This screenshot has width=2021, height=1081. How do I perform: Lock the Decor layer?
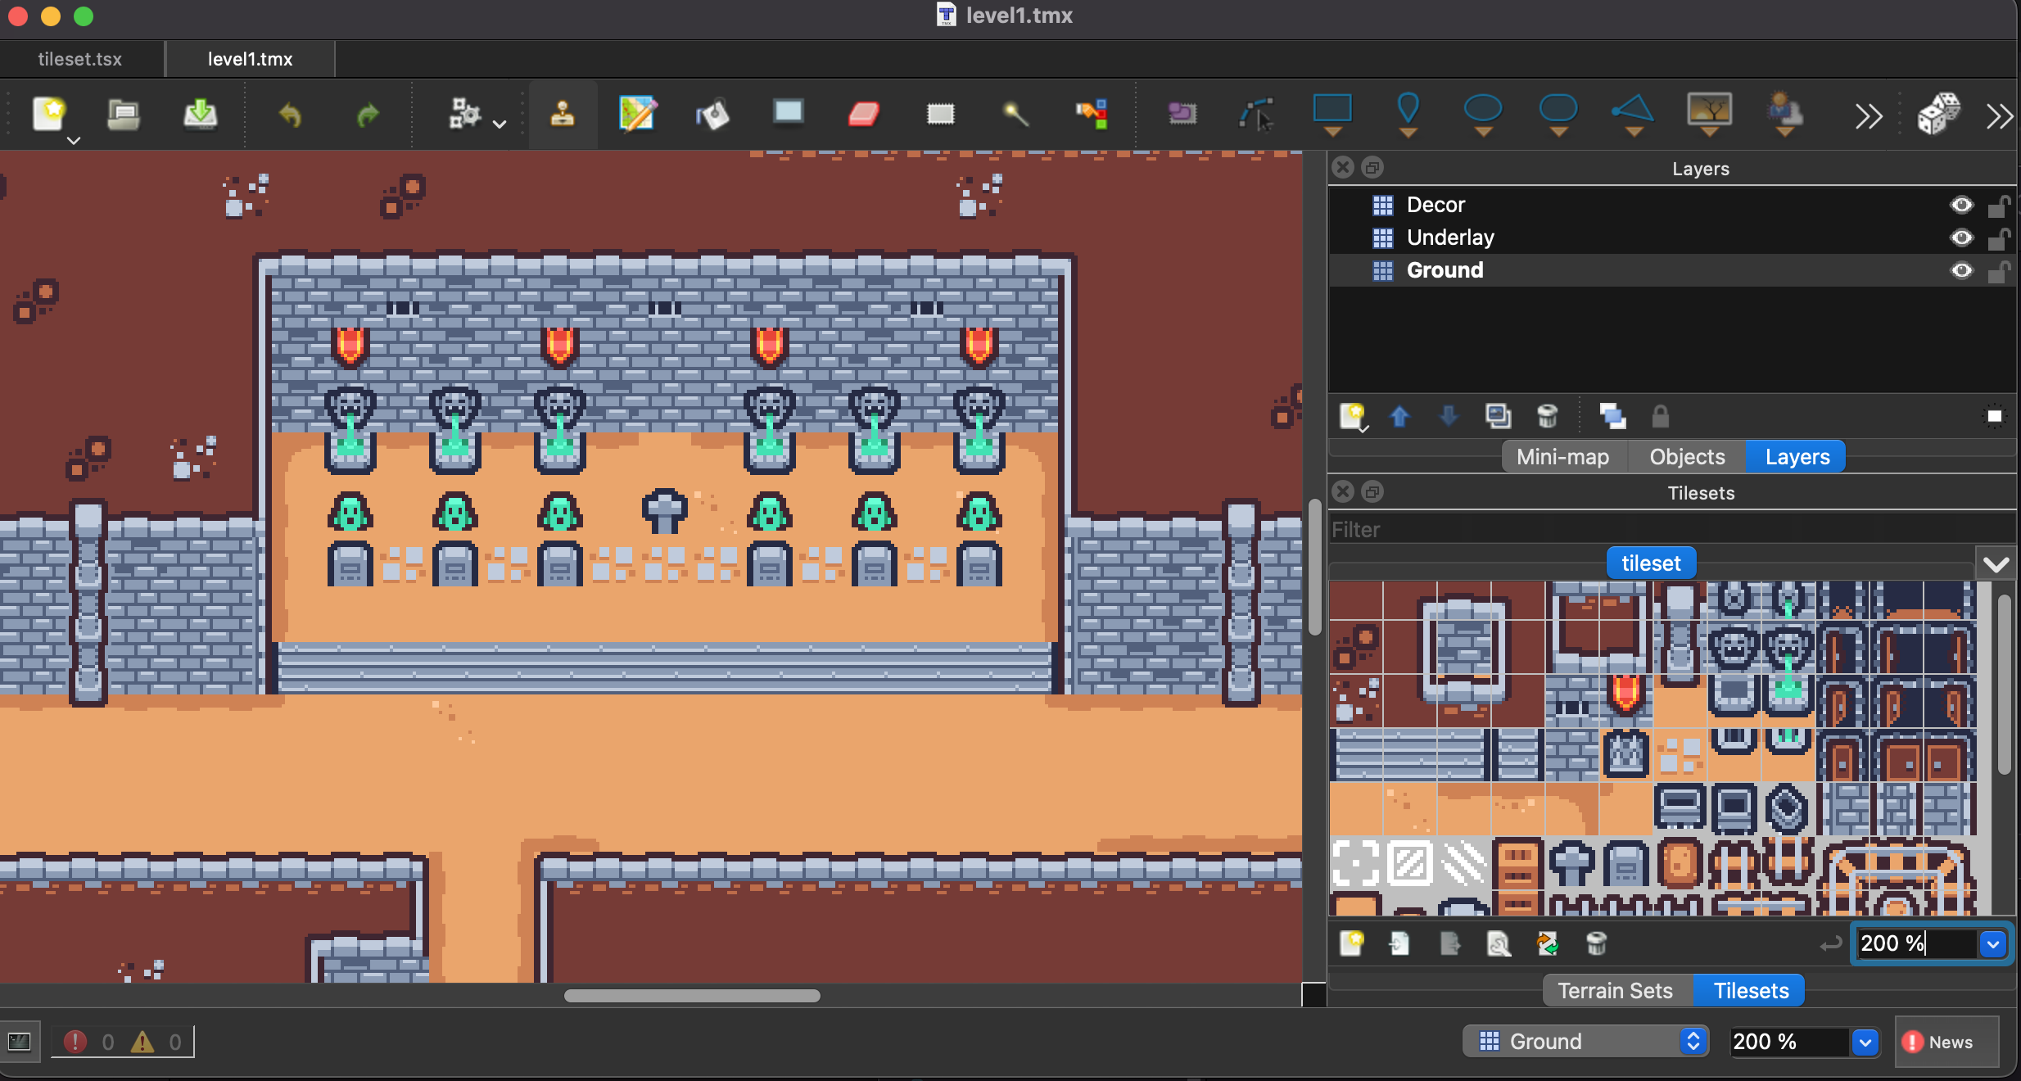point(1998,205)
